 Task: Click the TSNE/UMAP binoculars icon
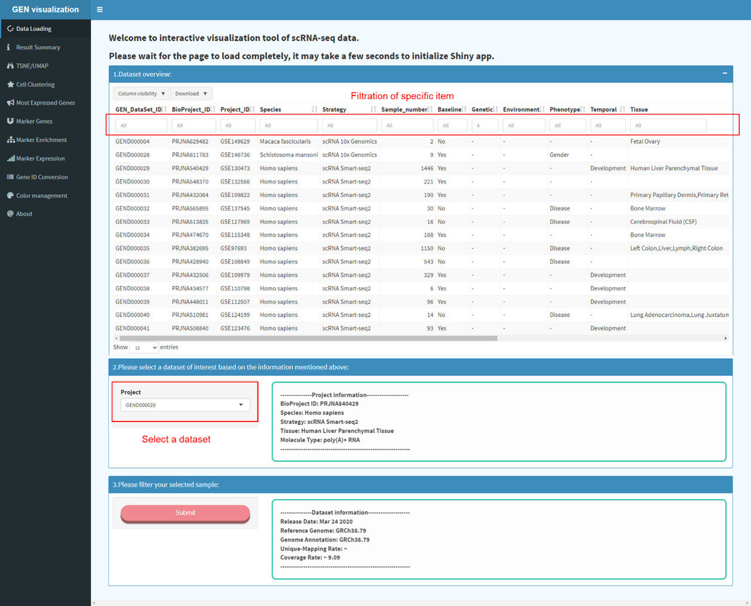click(10, 66)
